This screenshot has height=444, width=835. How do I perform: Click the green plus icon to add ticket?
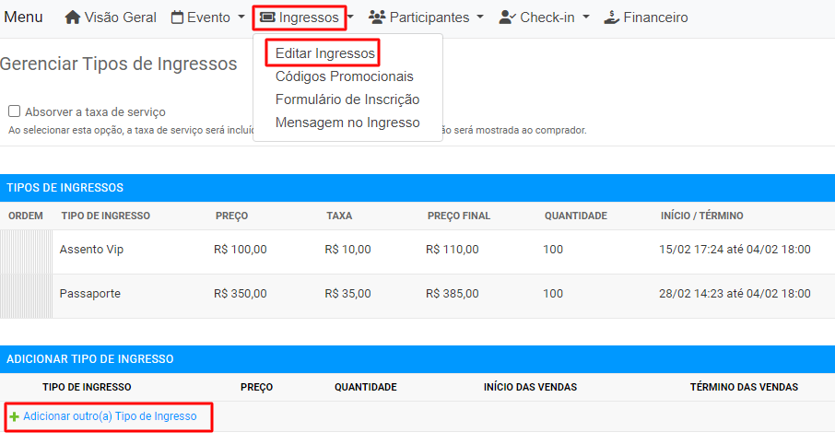click(x=15, y=416)
